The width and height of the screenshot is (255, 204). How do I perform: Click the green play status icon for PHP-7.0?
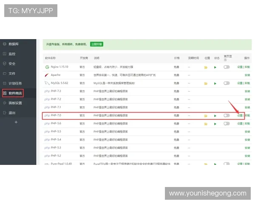(x=215, y=116)
